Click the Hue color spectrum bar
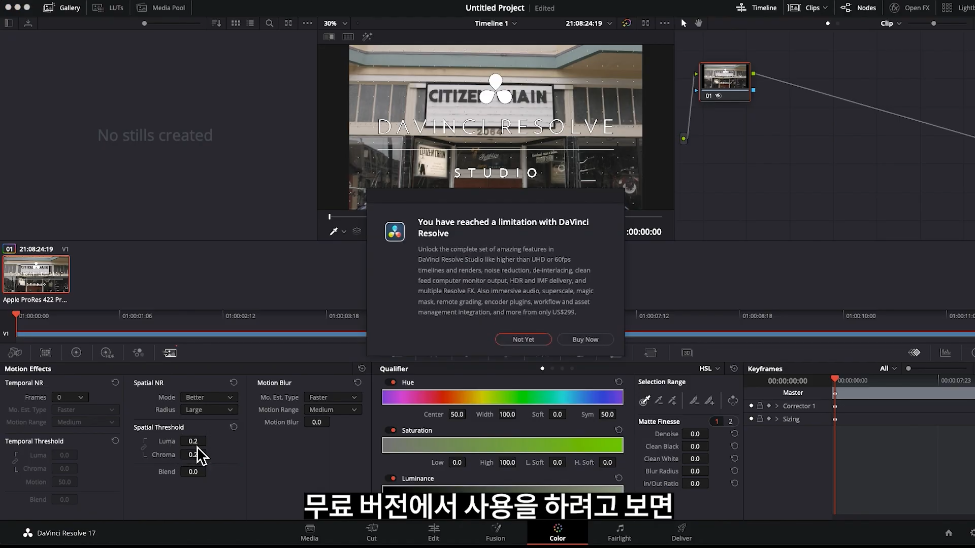975x548 pixels. coord(502,397)
